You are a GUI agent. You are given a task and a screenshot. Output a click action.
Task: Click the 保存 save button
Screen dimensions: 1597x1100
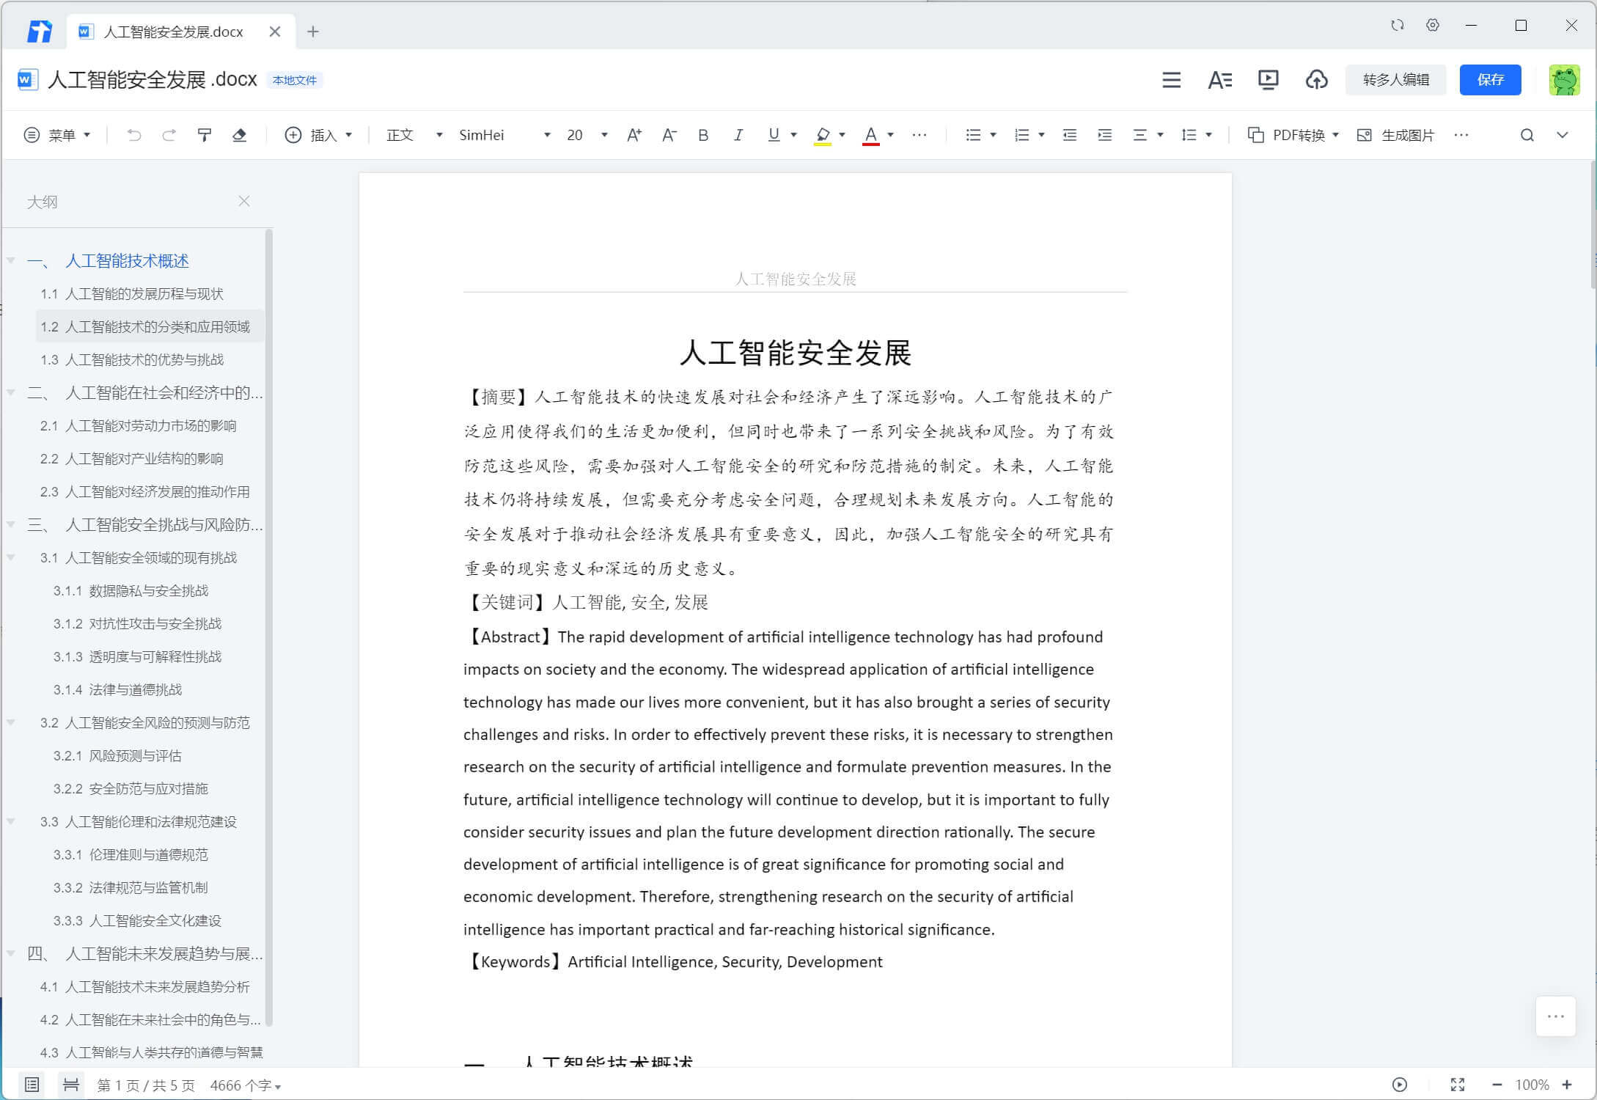[x=1490, y=79]
